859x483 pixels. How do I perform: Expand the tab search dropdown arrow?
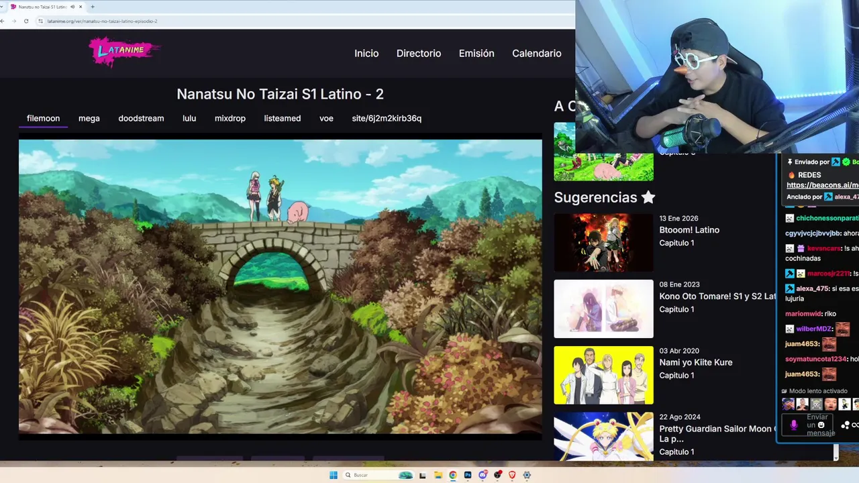coord(1,7)
